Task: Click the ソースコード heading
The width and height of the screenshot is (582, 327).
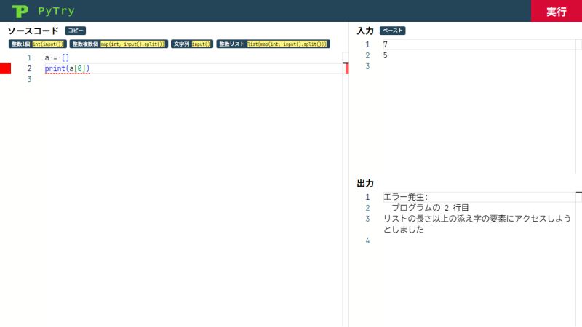Action: click(33, 31)
